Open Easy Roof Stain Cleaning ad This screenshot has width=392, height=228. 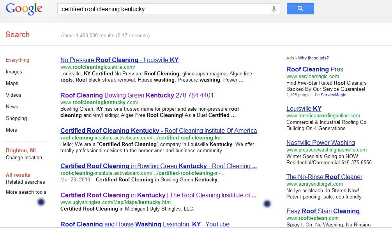pyautogui.click(x=323, y=211)
